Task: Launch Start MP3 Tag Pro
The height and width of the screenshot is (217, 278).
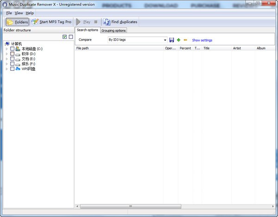Action: point(51,22)
